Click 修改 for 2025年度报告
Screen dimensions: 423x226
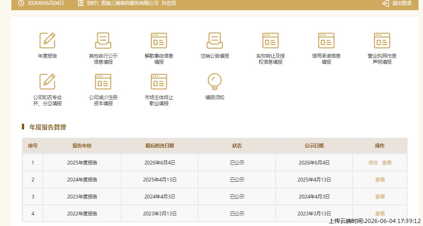tap(373, 163)
